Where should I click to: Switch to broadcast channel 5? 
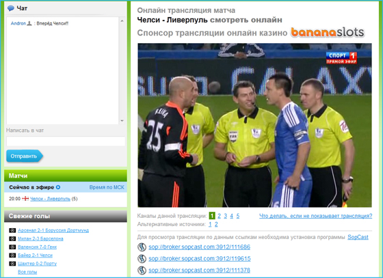(238, 216)
